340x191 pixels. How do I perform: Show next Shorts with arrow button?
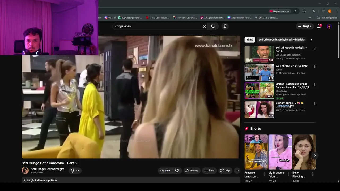pos(315,155)
